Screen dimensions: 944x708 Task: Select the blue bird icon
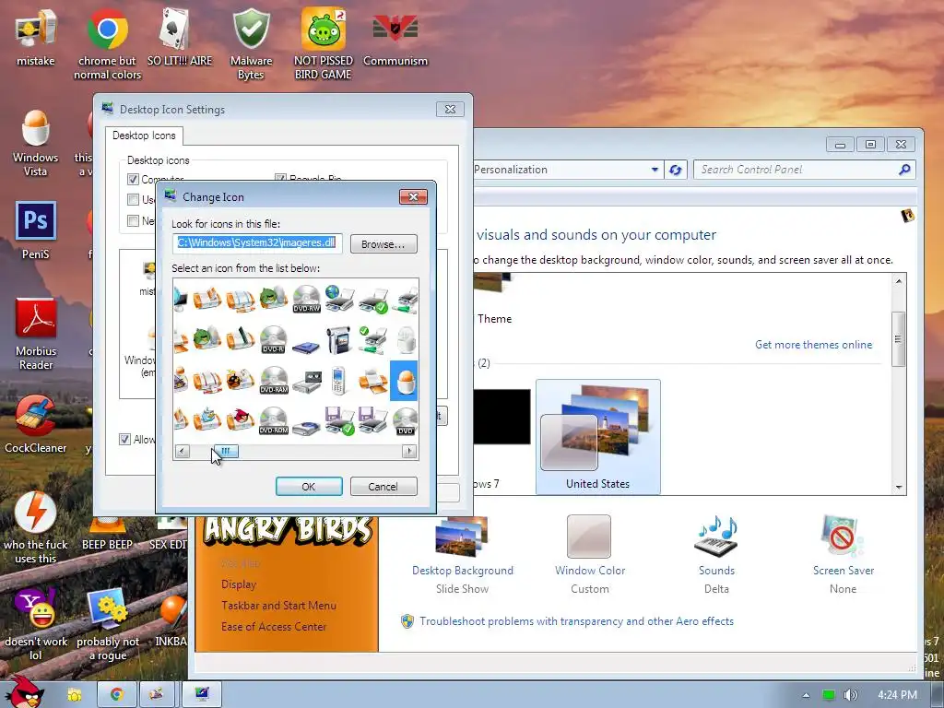click(x=207, y=419)
